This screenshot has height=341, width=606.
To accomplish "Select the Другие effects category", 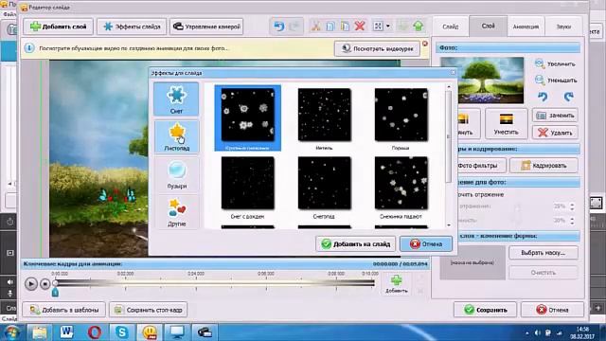I will tap(176, 212).
